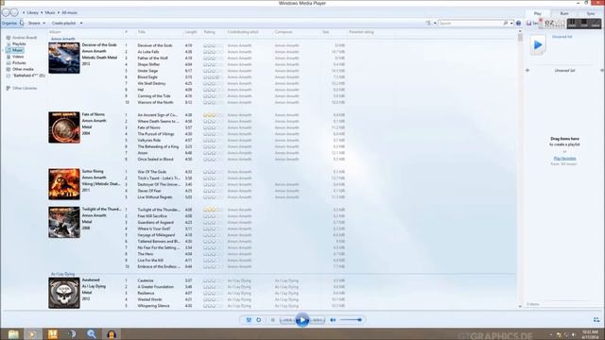This screenshot has height=340, width=605.
Task: Click the search magnifier icon
Action: (x=506, y=23)
